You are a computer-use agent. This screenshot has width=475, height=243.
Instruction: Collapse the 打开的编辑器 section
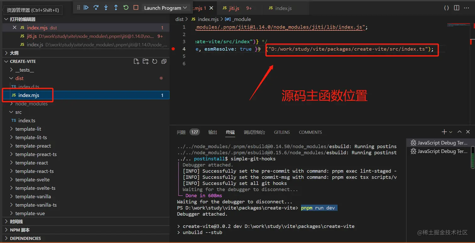86,19
